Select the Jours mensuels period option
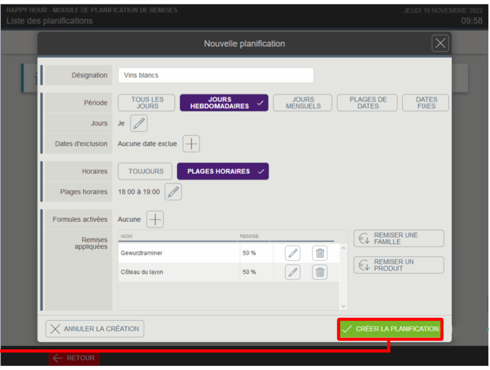The image size is (490, 370). point(303,103)
